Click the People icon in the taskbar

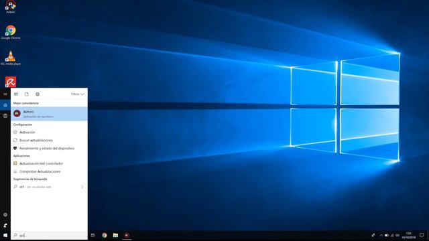(373, 235)
